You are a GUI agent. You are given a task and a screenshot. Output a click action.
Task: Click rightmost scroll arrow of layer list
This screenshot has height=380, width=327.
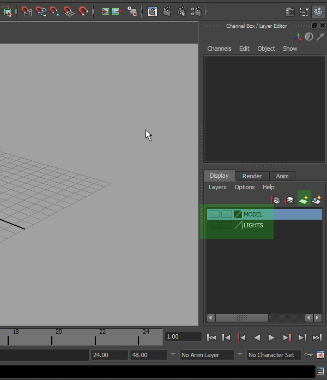pyautogui.click(x=317, y=317)
